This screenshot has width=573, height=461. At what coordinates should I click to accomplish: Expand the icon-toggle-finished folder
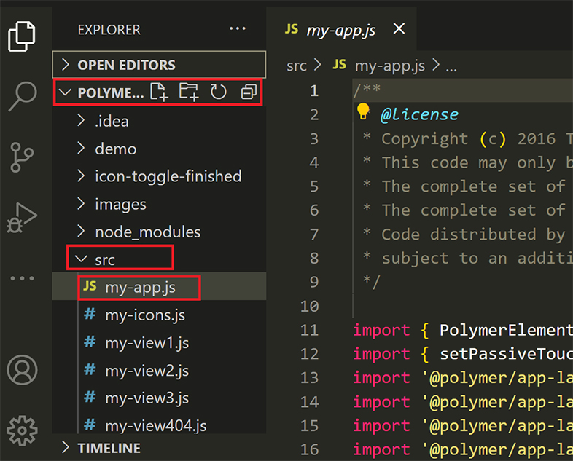160,176
